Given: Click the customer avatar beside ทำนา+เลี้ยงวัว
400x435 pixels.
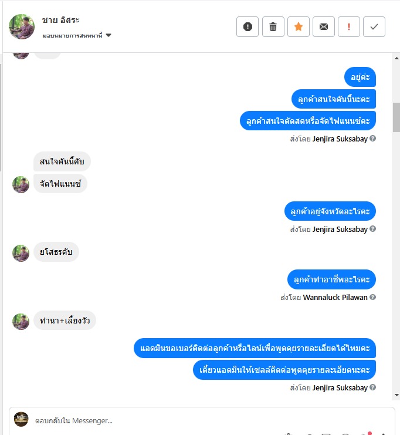Looking at the screenshot, I should point(21,322).
